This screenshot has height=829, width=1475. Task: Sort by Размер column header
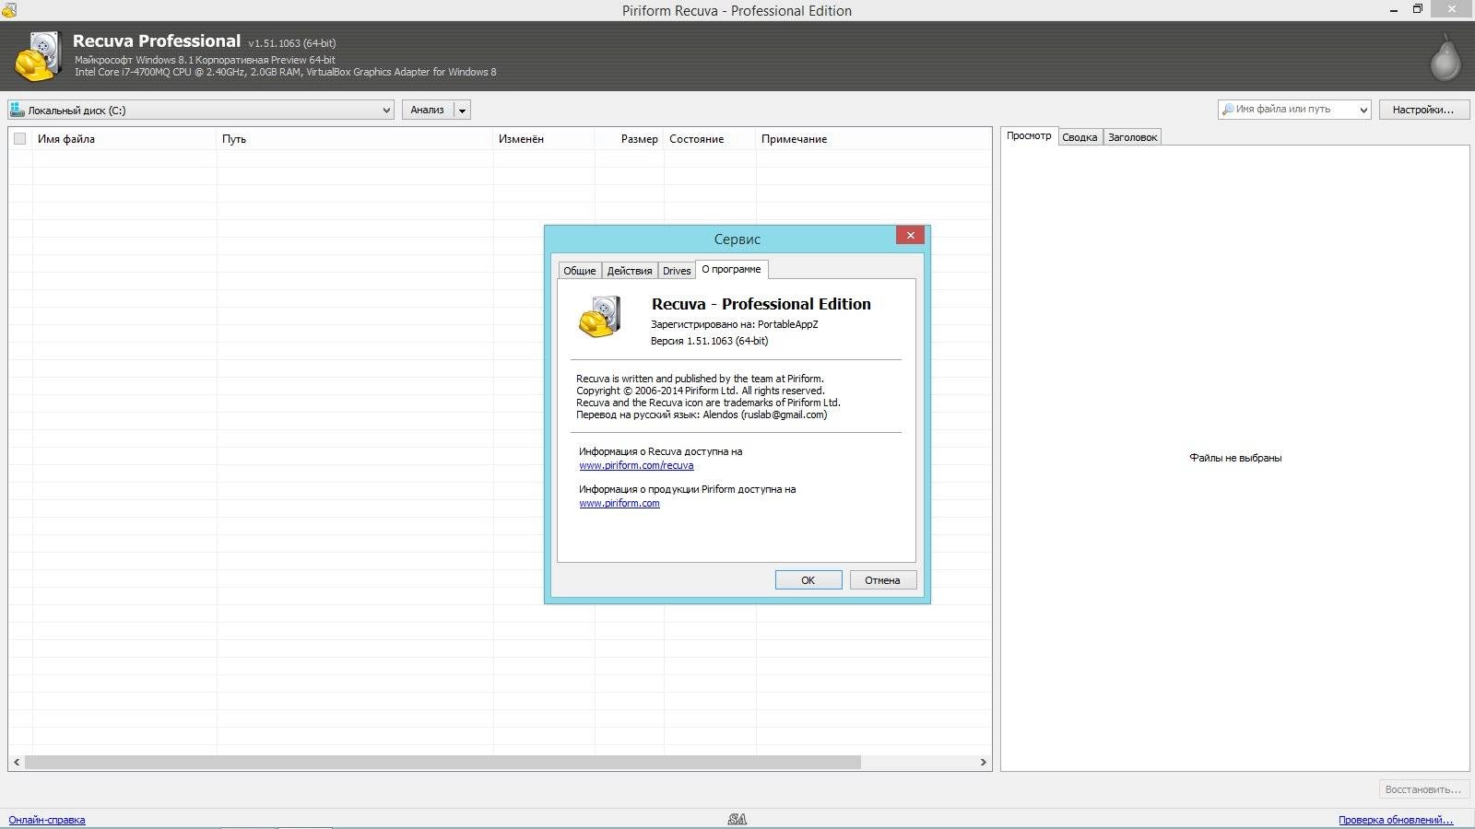(x=630, y=139)
